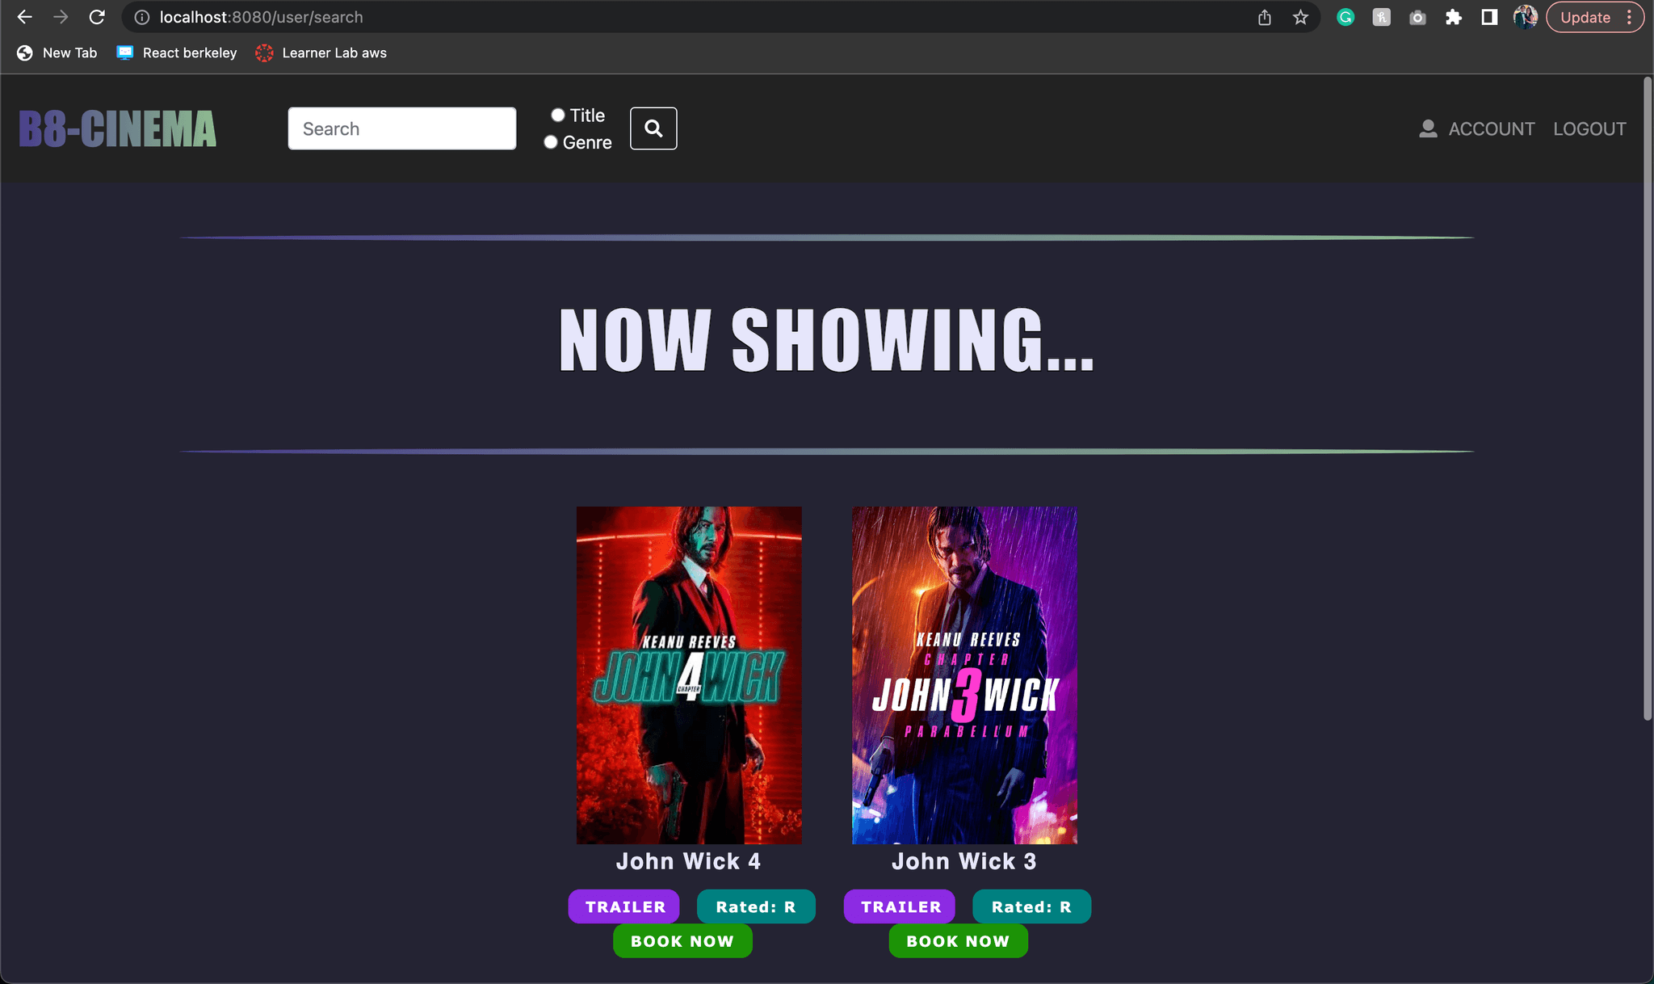1654x984 pixels.
Task: Open the Extensions puzzle icon
Action: click(x=1454, y=17)
